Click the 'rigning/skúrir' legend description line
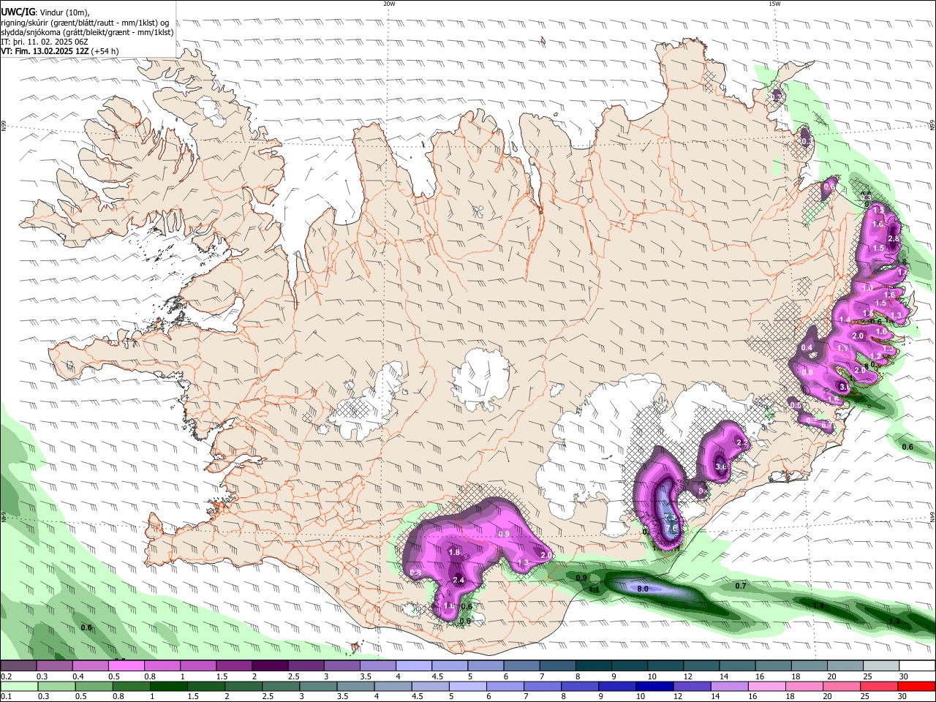This screenshot has width=936, height=702. (84, 23)
